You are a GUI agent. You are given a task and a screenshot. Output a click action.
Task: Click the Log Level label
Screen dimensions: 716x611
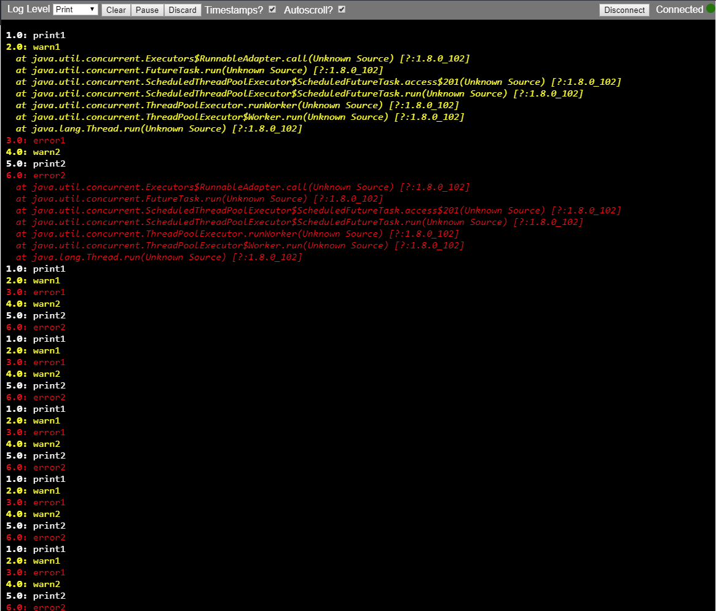28,9
